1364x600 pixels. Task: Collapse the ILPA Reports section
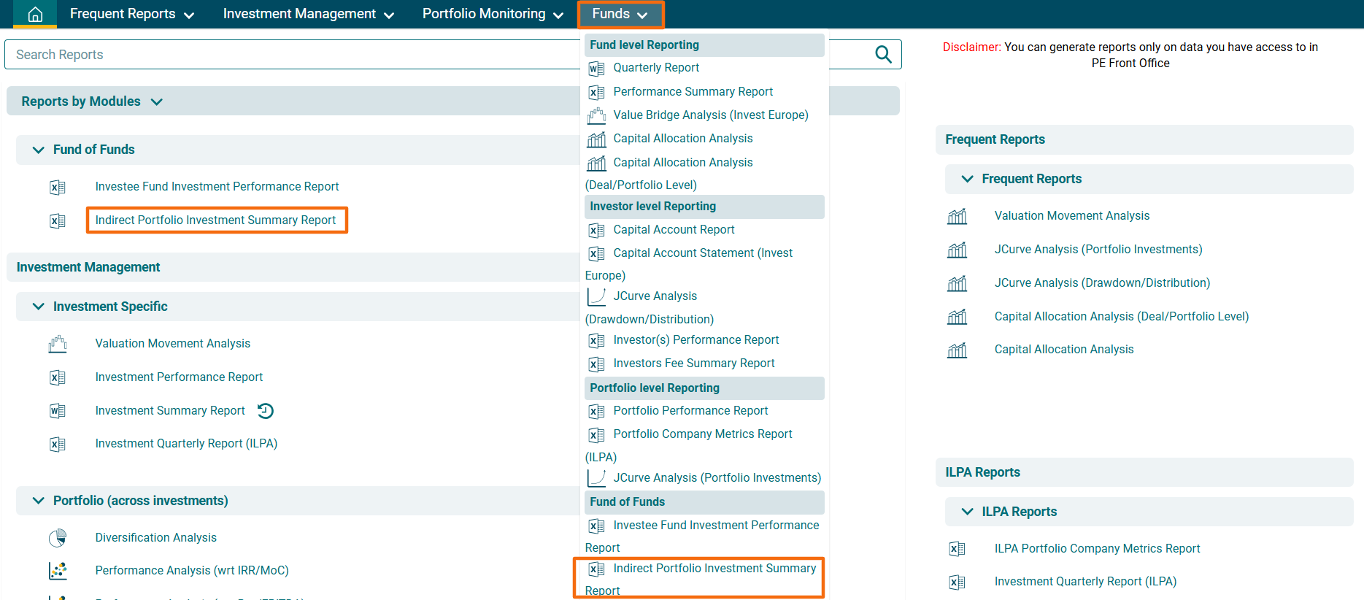tap(967, 512)
